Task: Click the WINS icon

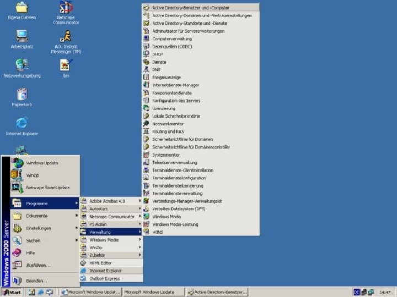Action: tap(146, 232)
